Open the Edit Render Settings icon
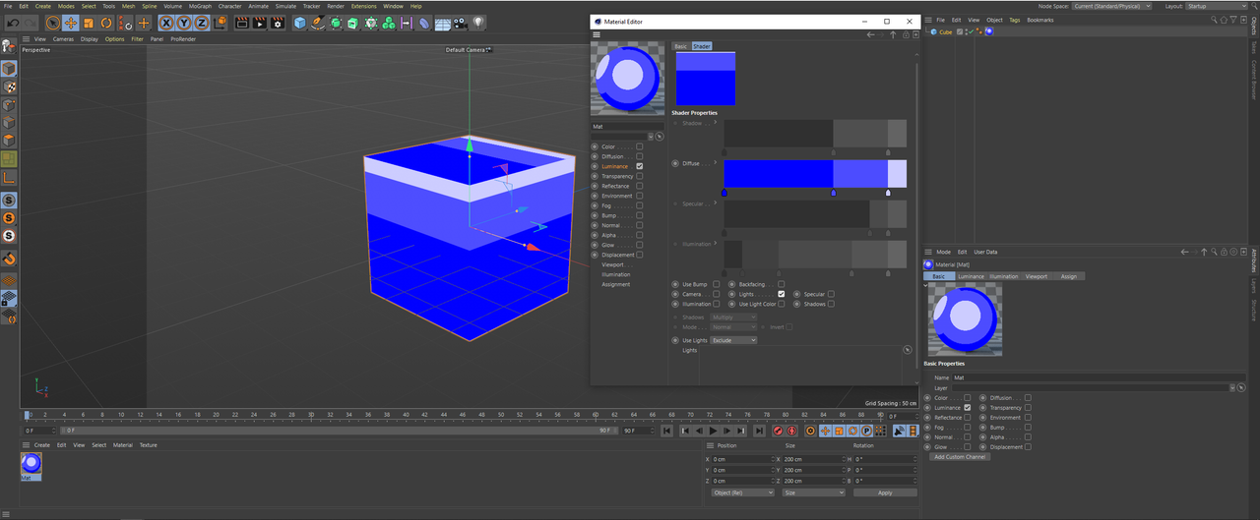This screenshot has height=520, width=1260. 278,23
